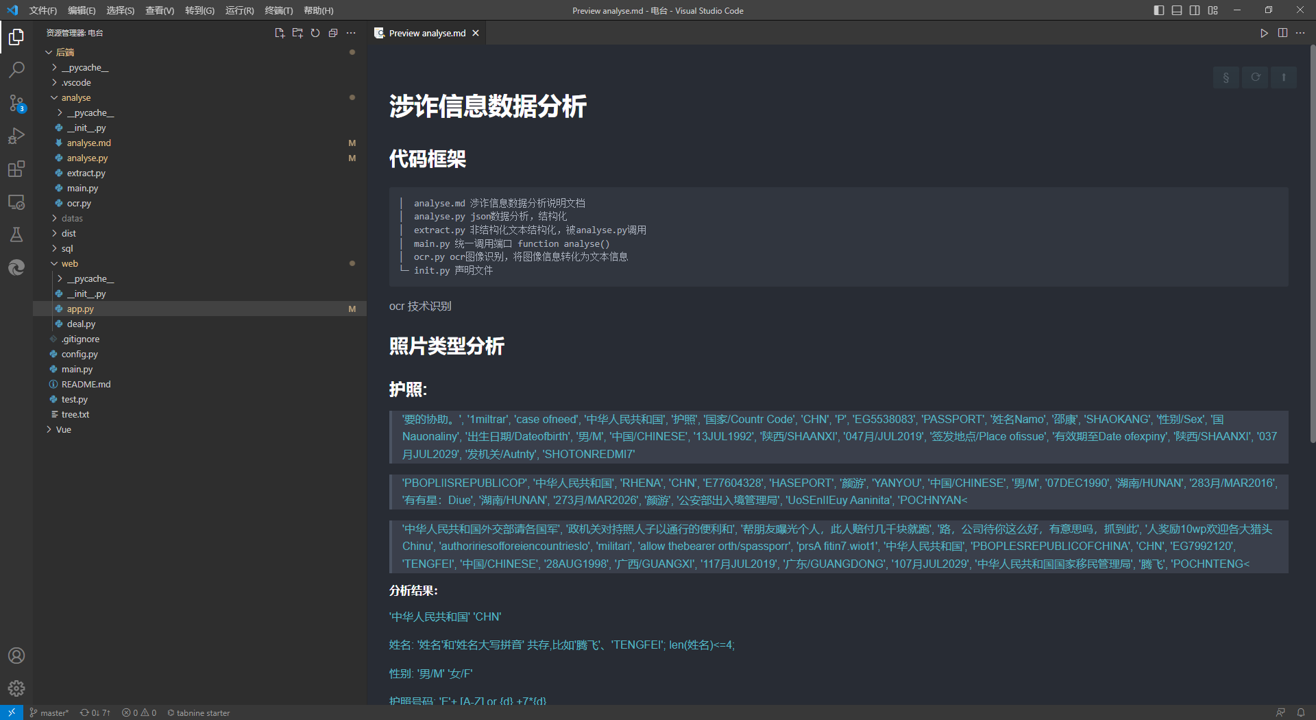The image size is (1316, 720).
Task: Synchronize changes in status bar
Action: 95,712
